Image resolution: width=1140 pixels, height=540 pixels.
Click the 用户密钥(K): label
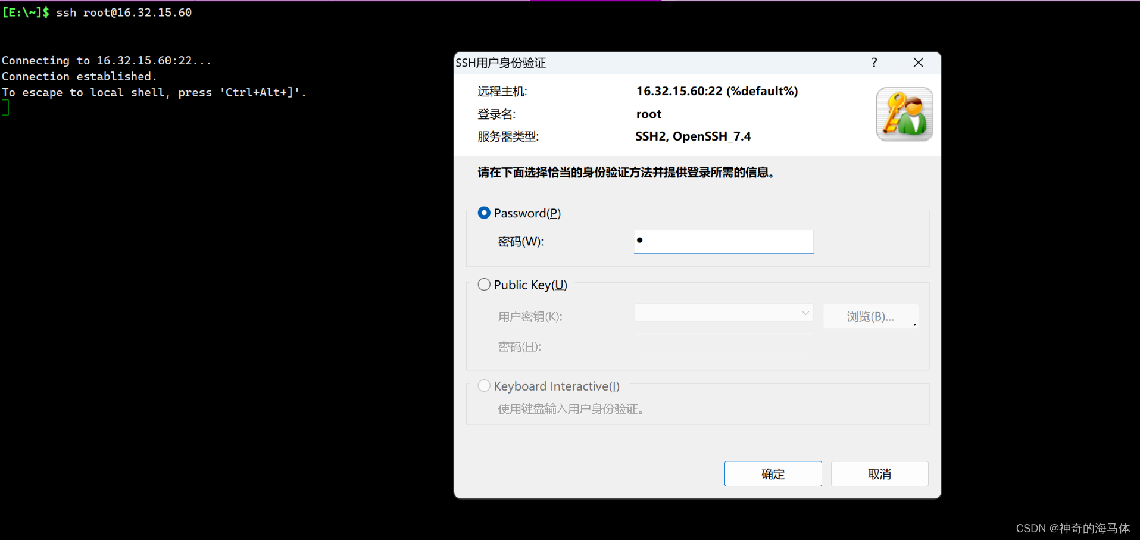(530, 317)
